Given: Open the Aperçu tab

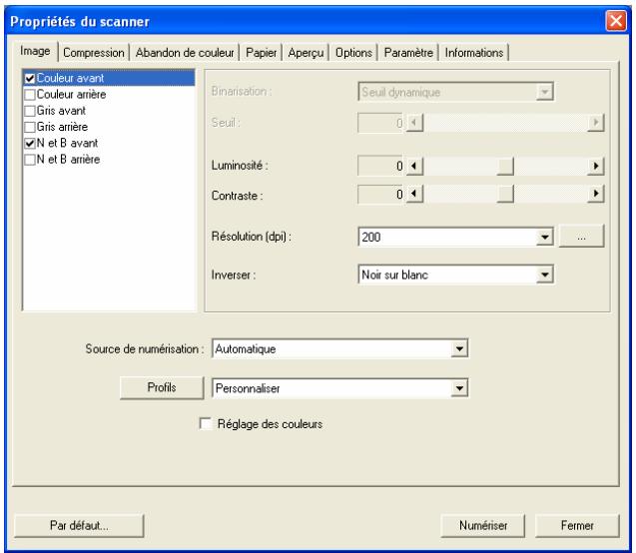Looking at the screenshot, I should pyautogui.click(x=306, y=53).
